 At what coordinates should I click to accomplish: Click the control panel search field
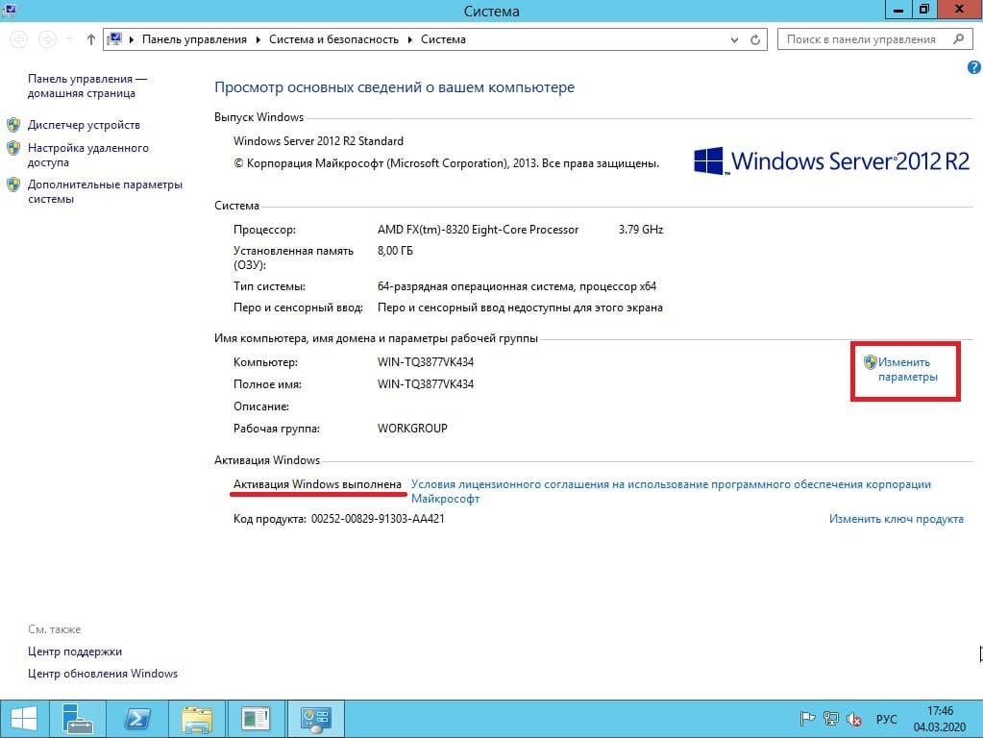(874, 39)
